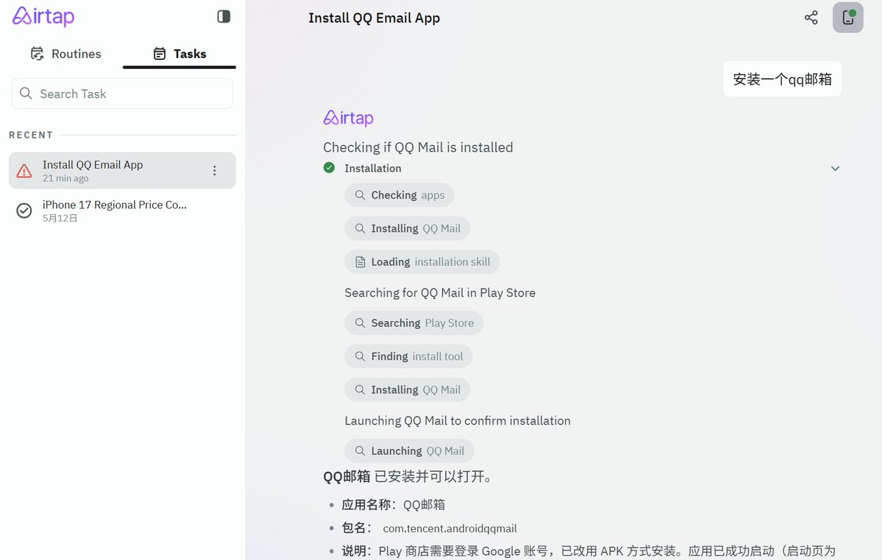This screenshot has height=560, width=882.
Task: Toggle the sidebar collapse icon
Action: pyautogui.click(x=224, y=16)
